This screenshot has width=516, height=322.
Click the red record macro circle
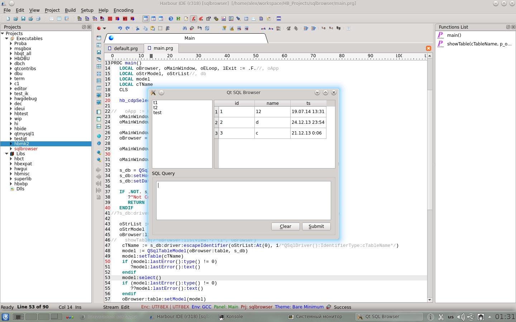(x=99, y=28)
